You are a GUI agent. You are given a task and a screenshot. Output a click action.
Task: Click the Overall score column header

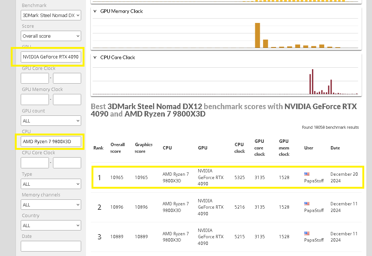[117, 148]
